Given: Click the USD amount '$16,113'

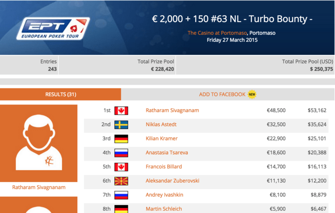Looking at the screenshot, I should [317, 167].
